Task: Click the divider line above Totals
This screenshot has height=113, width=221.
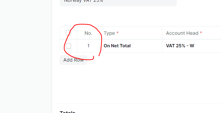Action: point(137,104)
